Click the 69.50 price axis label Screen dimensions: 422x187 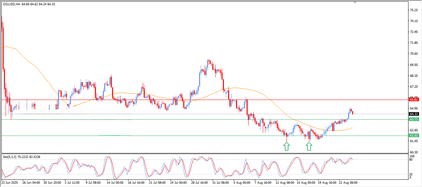pyautogui.click(x=414, y=65)
